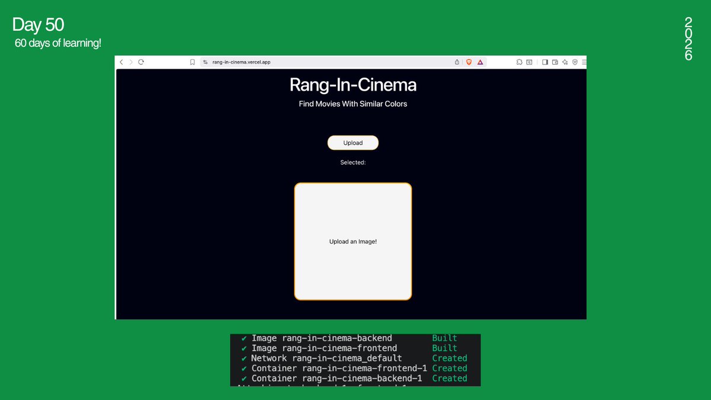This screenshot has height=400, width=711.
Task: Click 'Container rang-in-cinema-frontend-1' terminal line
Action: 339,369
